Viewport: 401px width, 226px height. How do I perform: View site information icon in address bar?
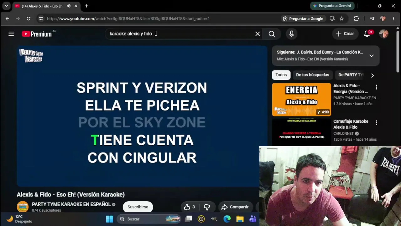pyautogui.click(x=41, y=19)
